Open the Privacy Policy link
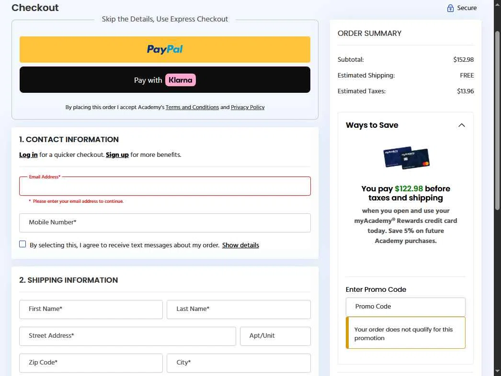 [248, 107]
